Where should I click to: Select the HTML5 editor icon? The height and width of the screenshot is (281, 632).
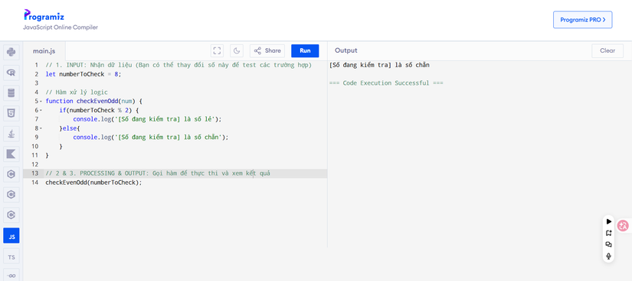click(11, 113)
